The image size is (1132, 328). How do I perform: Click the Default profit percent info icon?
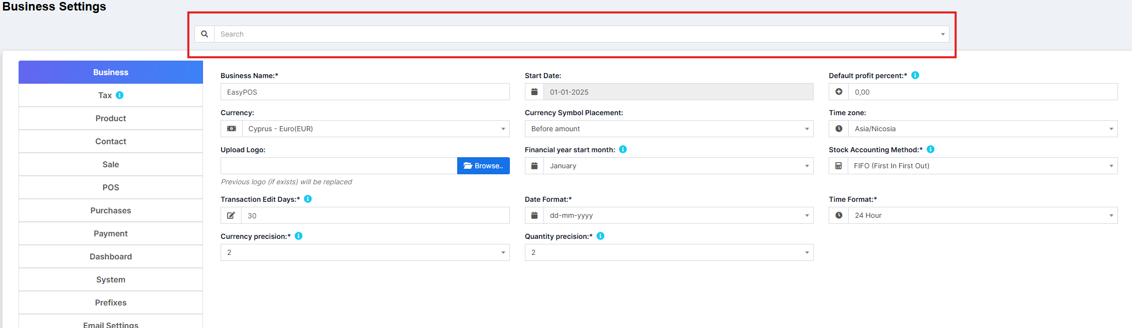click(915, 75)
